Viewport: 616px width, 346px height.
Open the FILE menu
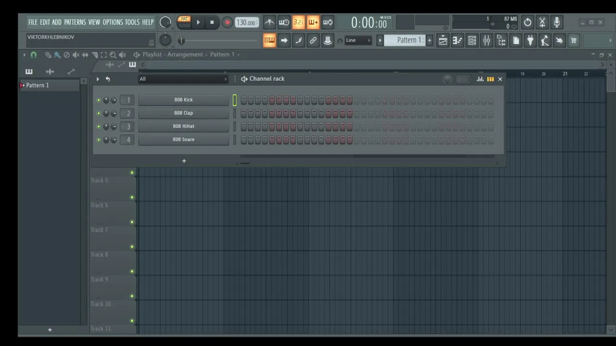pos(33,22)
